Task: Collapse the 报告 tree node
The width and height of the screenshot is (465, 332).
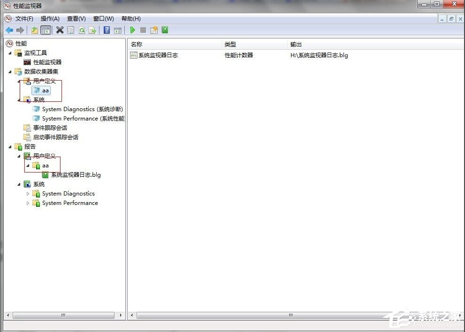Action: tap(11, 146)
